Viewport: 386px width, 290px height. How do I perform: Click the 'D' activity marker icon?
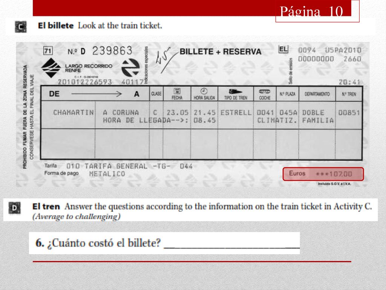tap(15, 208)
